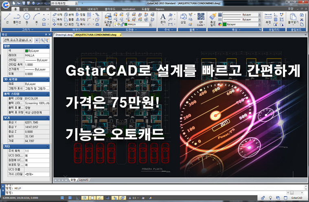
Task: Toggle Snap mode in status bar
Action: pos(62,198)
